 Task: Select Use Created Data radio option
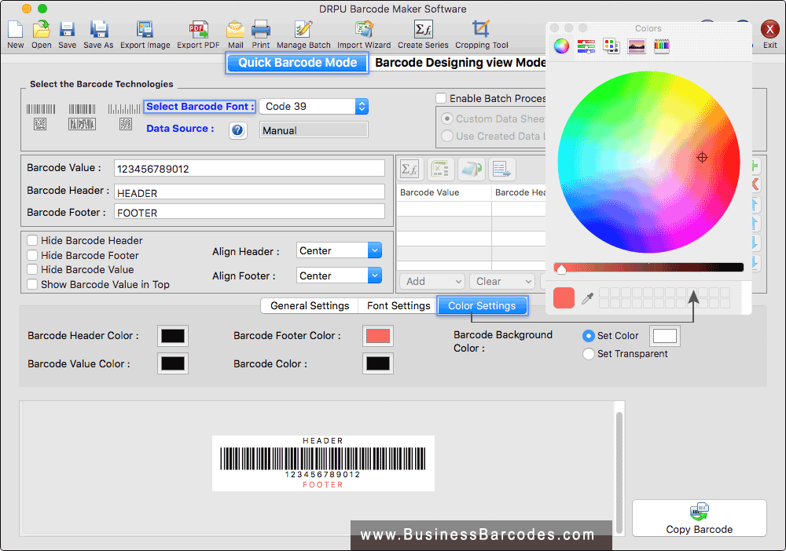coord(446,136)
